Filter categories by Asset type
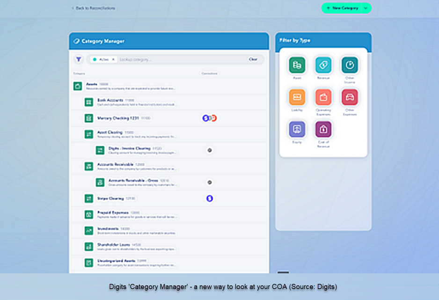Image resolution: width=439 pixels, height=300 pixels. [x=297, y=65]
